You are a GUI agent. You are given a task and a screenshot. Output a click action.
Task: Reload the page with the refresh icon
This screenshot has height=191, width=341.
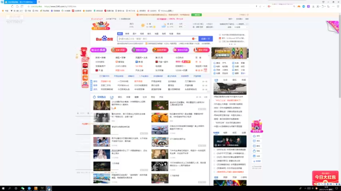(x=12, y=6)
